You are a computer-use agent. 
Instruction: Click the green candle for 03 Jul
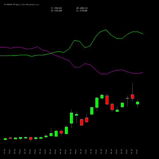(x=56, y=134)
